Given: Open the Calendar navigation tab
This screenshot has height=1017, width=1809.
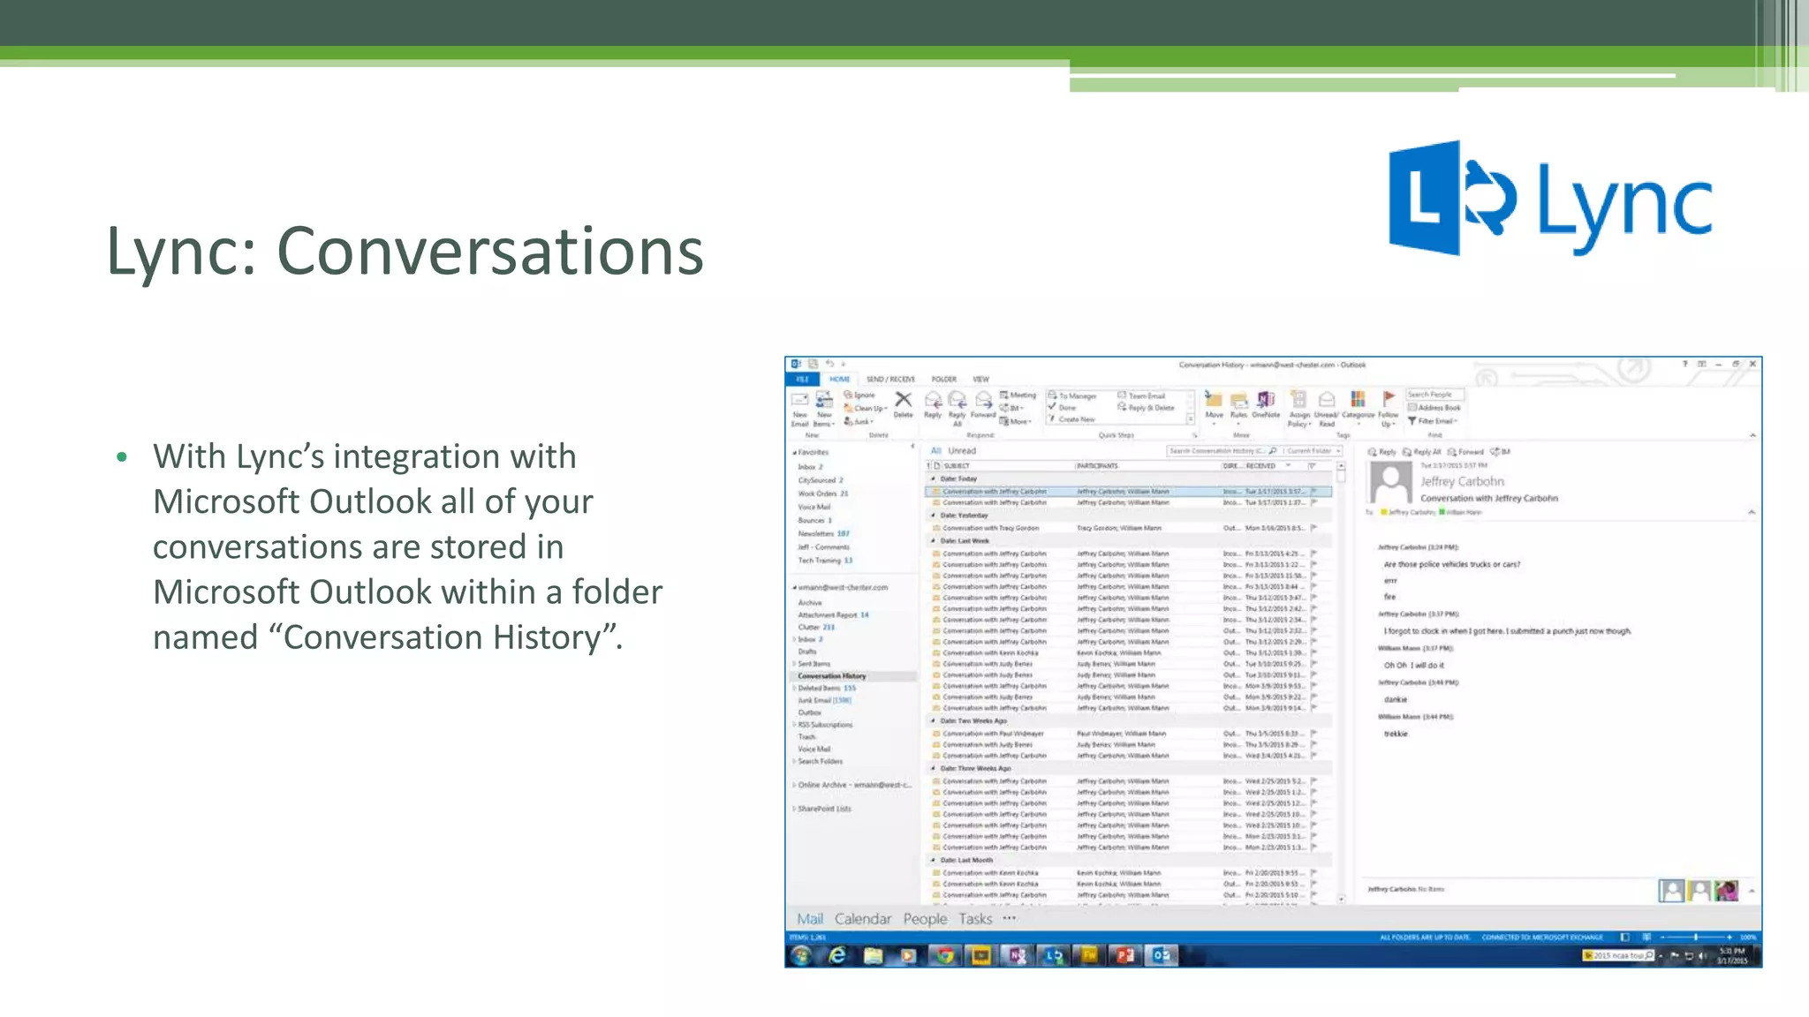Looking at the screenshot, I should [x=862, y=919].
